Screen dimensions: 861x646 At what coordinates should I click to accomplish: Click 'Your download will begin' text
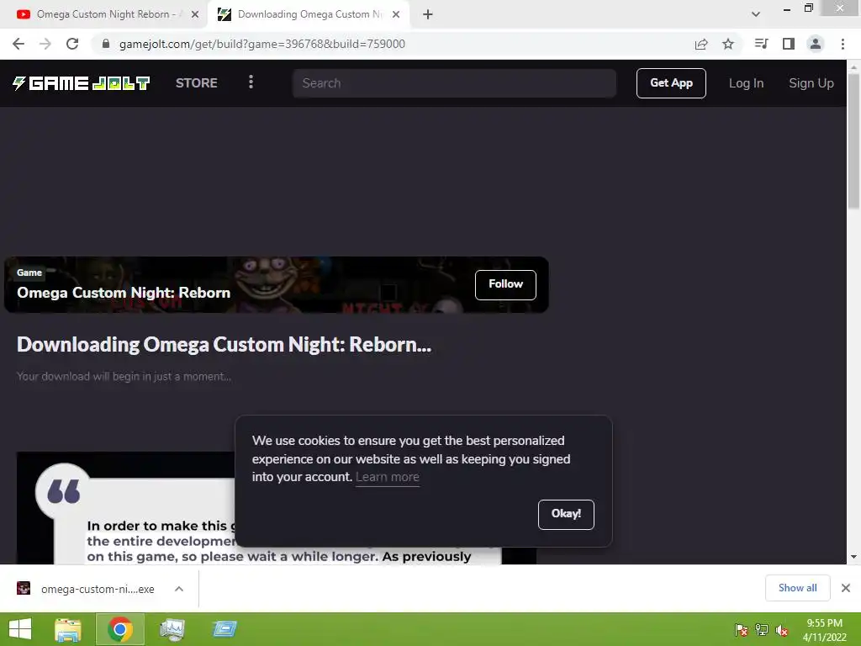pyautogui.click(x=124, y=376)
